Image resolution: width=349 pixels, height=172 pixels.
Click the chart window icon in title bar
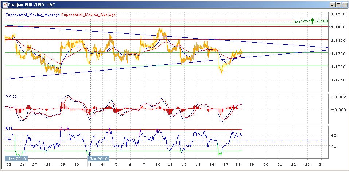[x=4, y=4]
